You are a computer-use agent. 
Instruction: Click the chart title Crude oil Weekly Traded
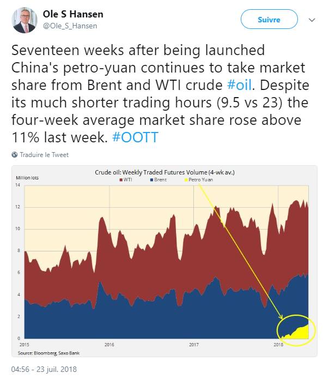click(x=164, y=172)
